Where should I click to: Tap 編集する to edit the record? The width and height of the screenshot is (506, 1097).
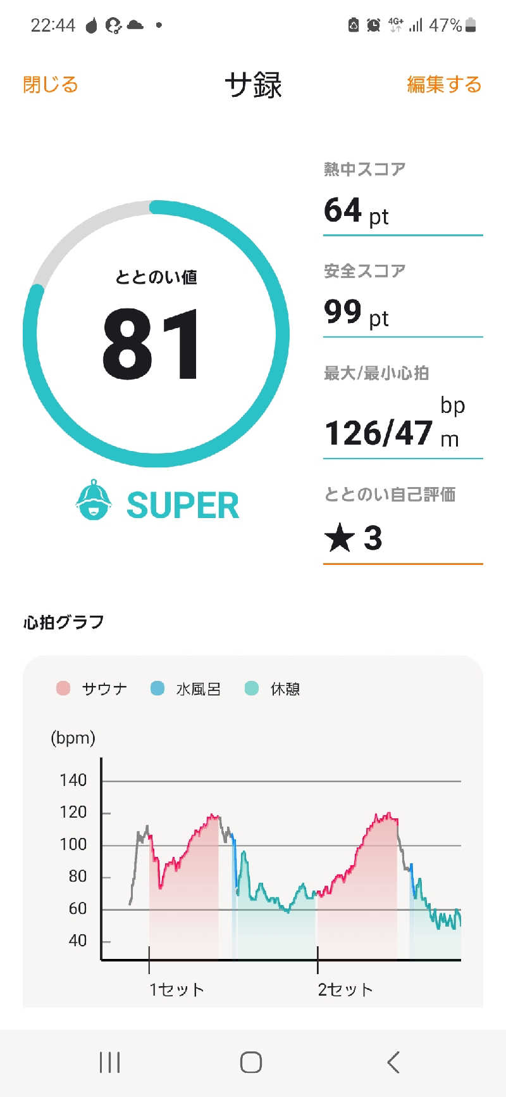coord(444,84)
